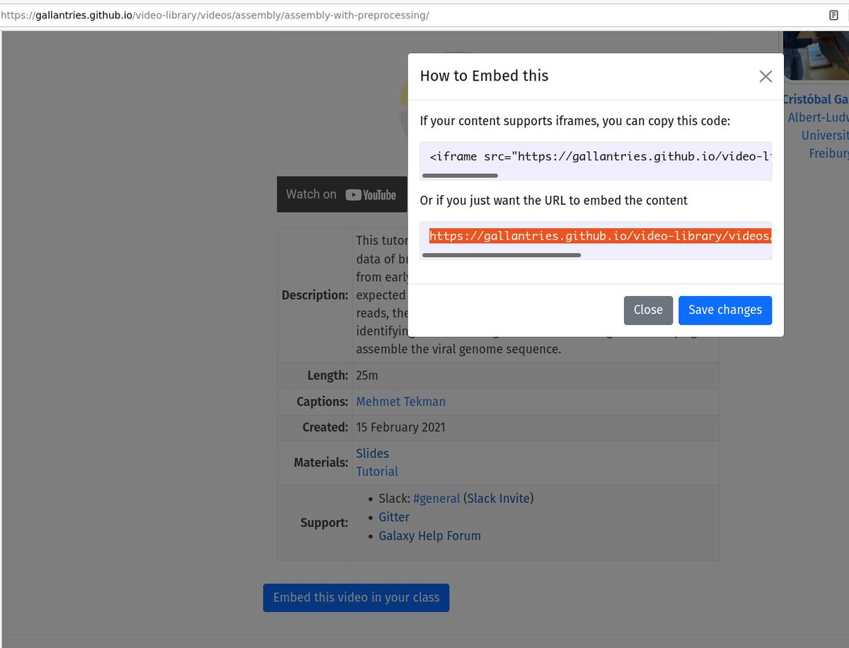The image size is (849, 648).
Task: Click the scrollbar under the embed URL
Action: pos(502,255)
